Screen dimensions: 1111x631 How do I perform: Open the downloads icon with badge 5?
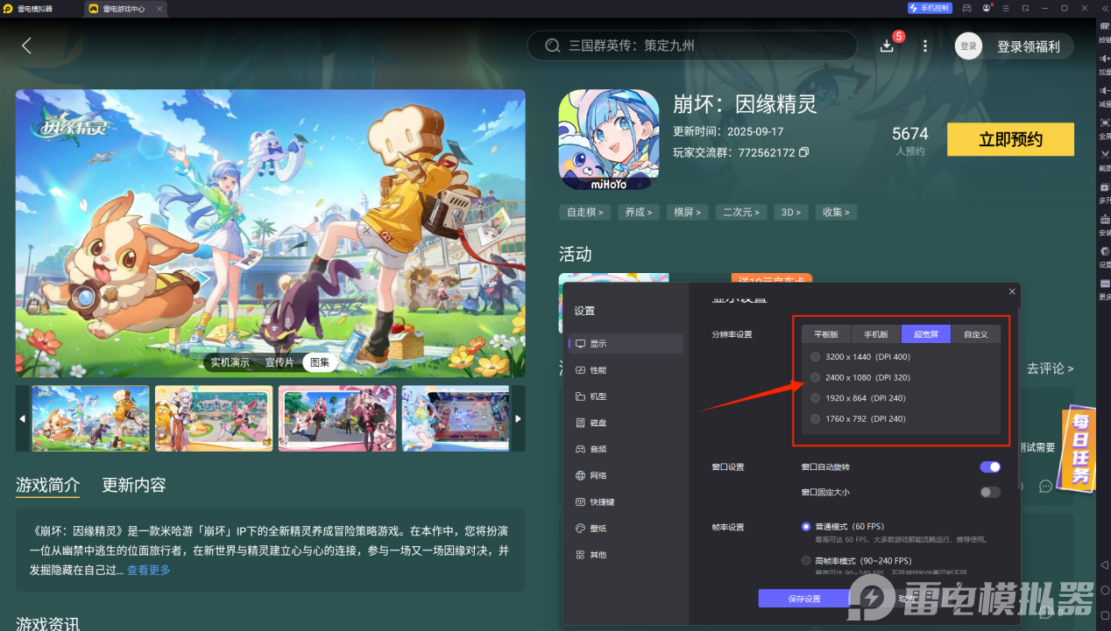(x=888, y=46)
